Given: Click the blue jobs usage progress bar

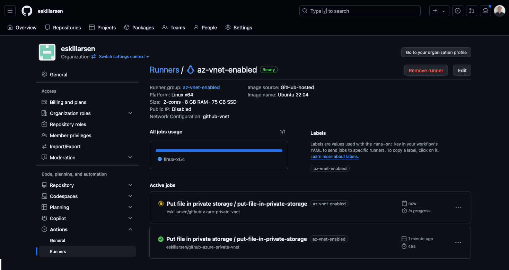Looking at the screenshot, I should click(219, 151).
